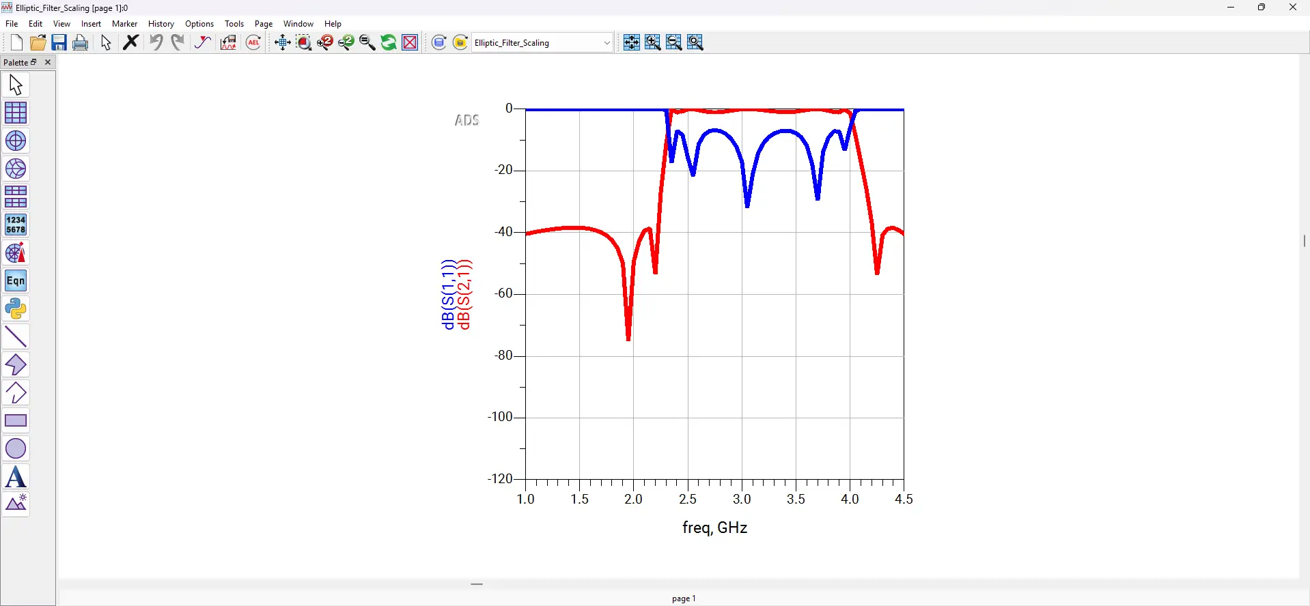Select the text annotation tool
1310x606 pixels.
(x=16, y=476)
